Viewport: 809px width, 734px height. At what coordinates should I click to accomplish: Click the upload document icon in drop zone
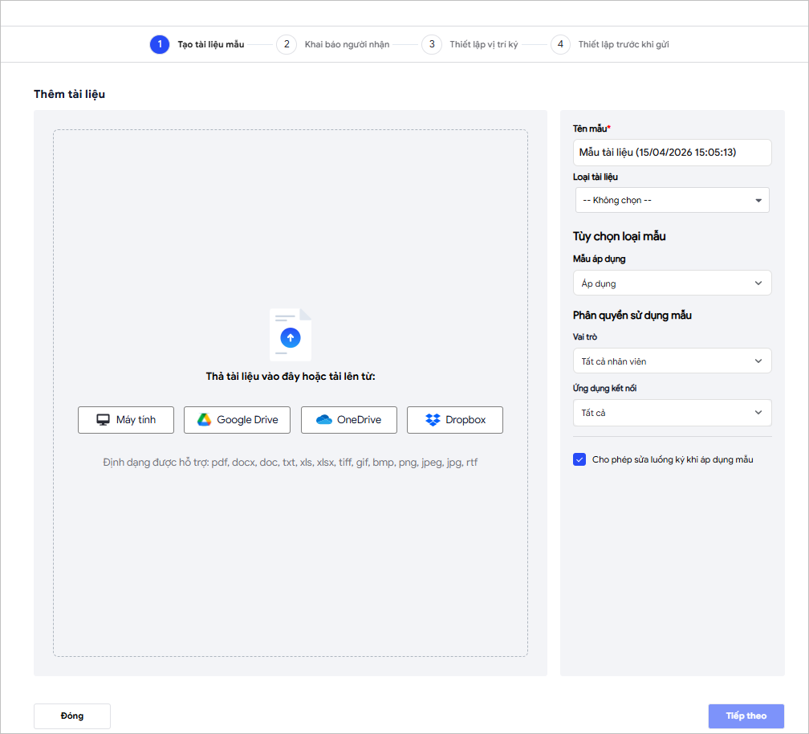291,336
